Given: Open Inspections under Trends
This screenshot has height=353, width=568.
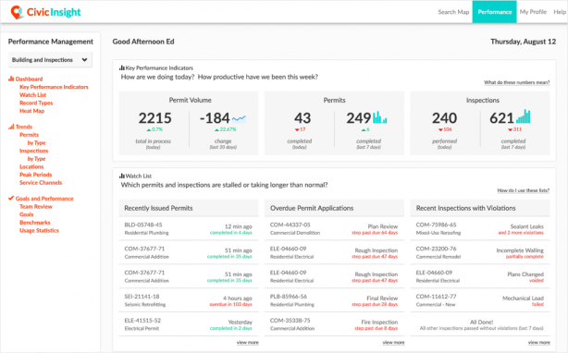Looking at the screenshot, I should [33, 151].
